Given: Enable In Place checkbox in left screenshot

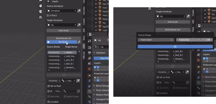Looking at the screenshot, I should point(48,15).
